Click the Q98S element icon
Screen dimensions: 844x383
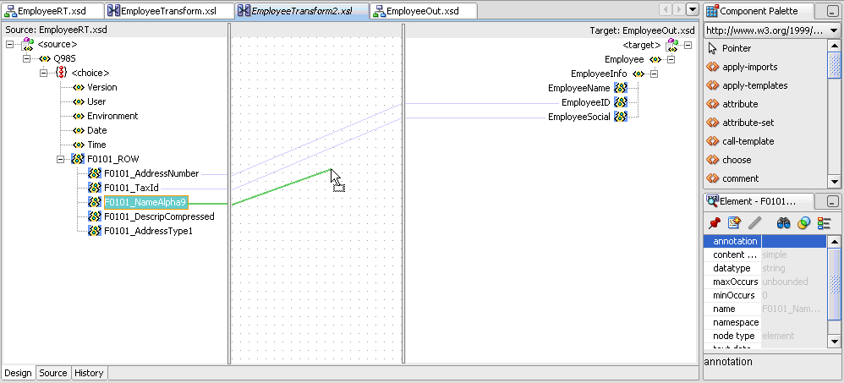(x=45, y=58)
